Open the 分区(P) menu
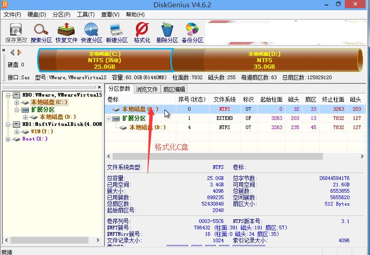Screen dimensions: 370x255 tap(61, 15)
